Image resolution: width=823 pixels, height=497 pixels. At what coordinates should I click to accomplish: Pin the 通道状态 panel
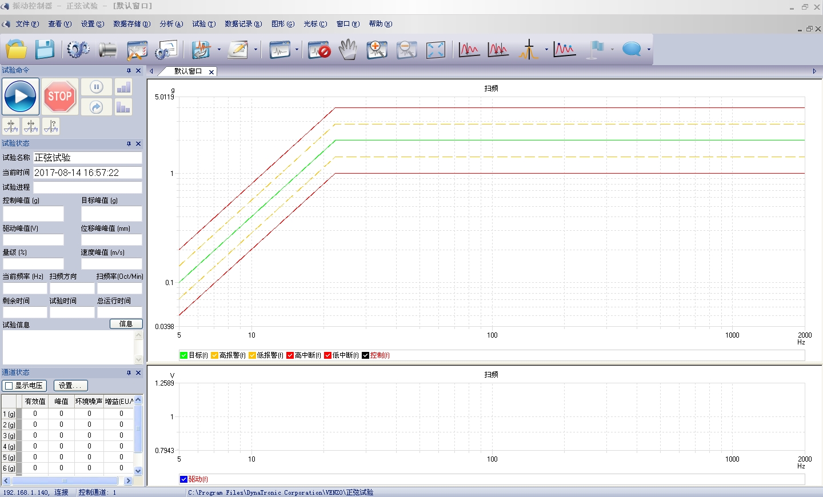(129, 373)
